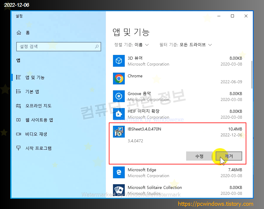
Task: Click the 설정 검색 search field
Action: (59, 47)
